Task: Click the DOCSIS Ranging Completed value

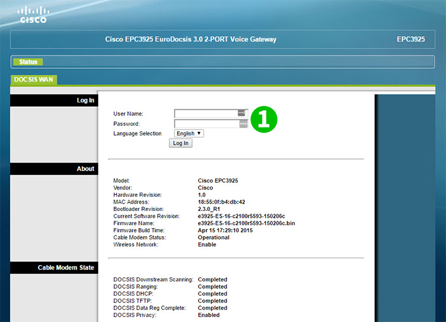Action: coord(213,286)
